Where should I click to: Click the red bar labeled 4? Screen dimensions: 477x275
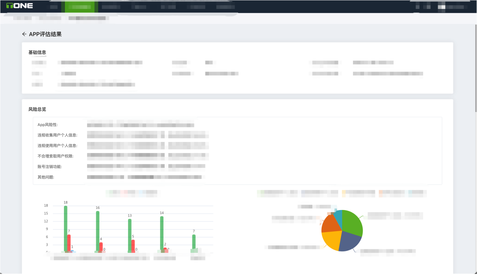click(101, 247)
